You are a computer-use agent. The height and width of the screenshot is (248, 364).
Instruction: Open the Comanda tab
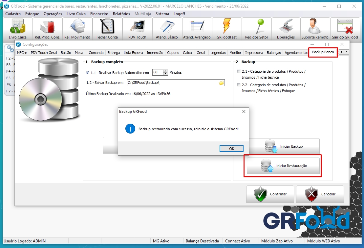[96, 53]
